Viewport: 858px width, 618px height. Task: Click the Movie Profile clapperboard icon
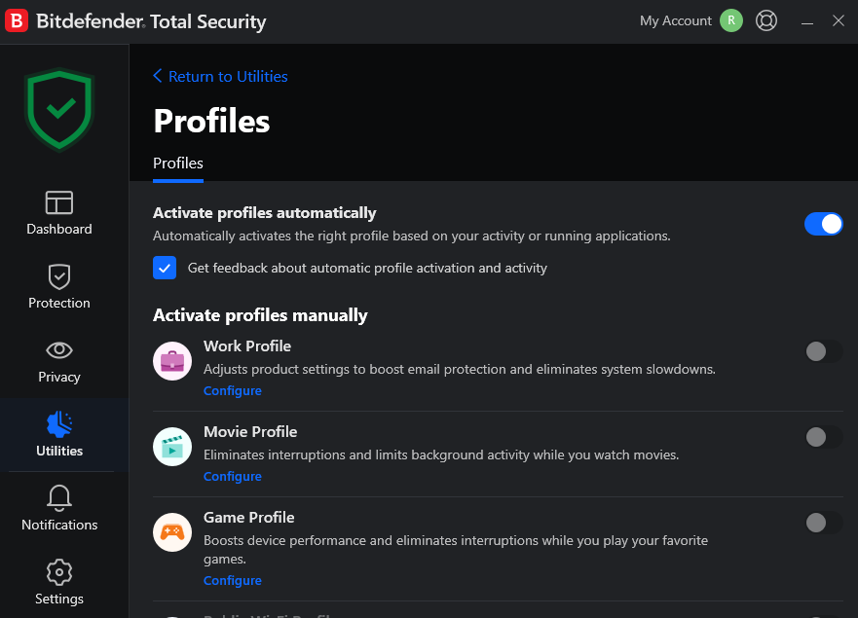[x=172, y=447]
